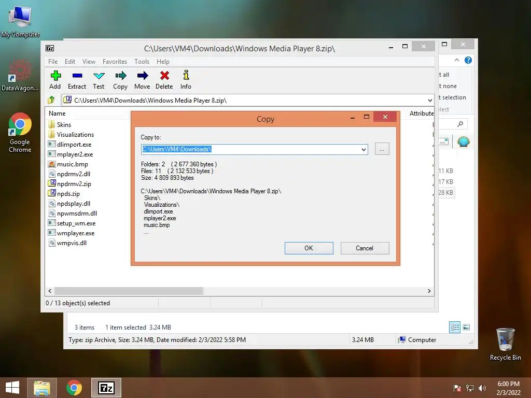The height and width of the screenshot is (398, 531).
Task: Collapse the Explorer ribbon chevron
Action: point(457,60)
